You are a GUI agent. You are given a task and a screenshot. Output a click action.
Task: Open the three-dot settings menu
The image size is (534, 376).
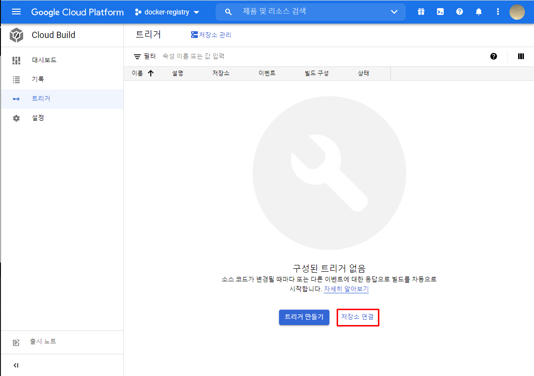tap(498, 12)
